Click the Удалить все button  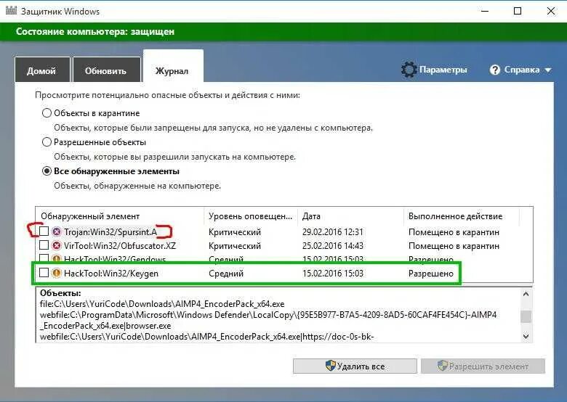(x=355, y=366)
